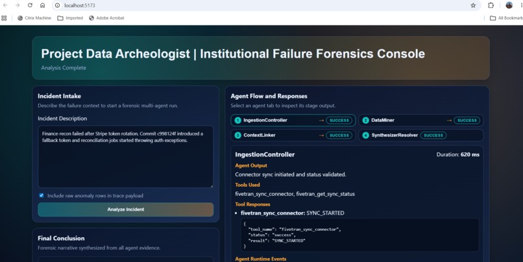Click inside the Incident Description text area
This screenshot has width=523, height=262.
[125, 157]
